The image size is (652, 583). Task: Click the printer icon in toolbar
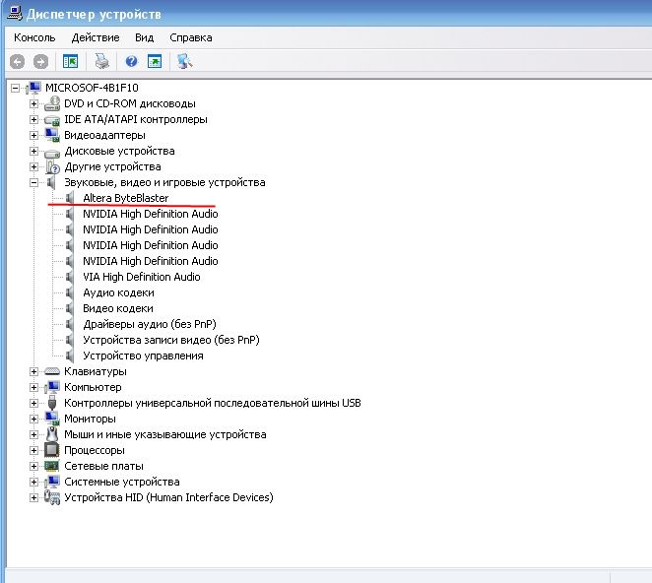101,61
